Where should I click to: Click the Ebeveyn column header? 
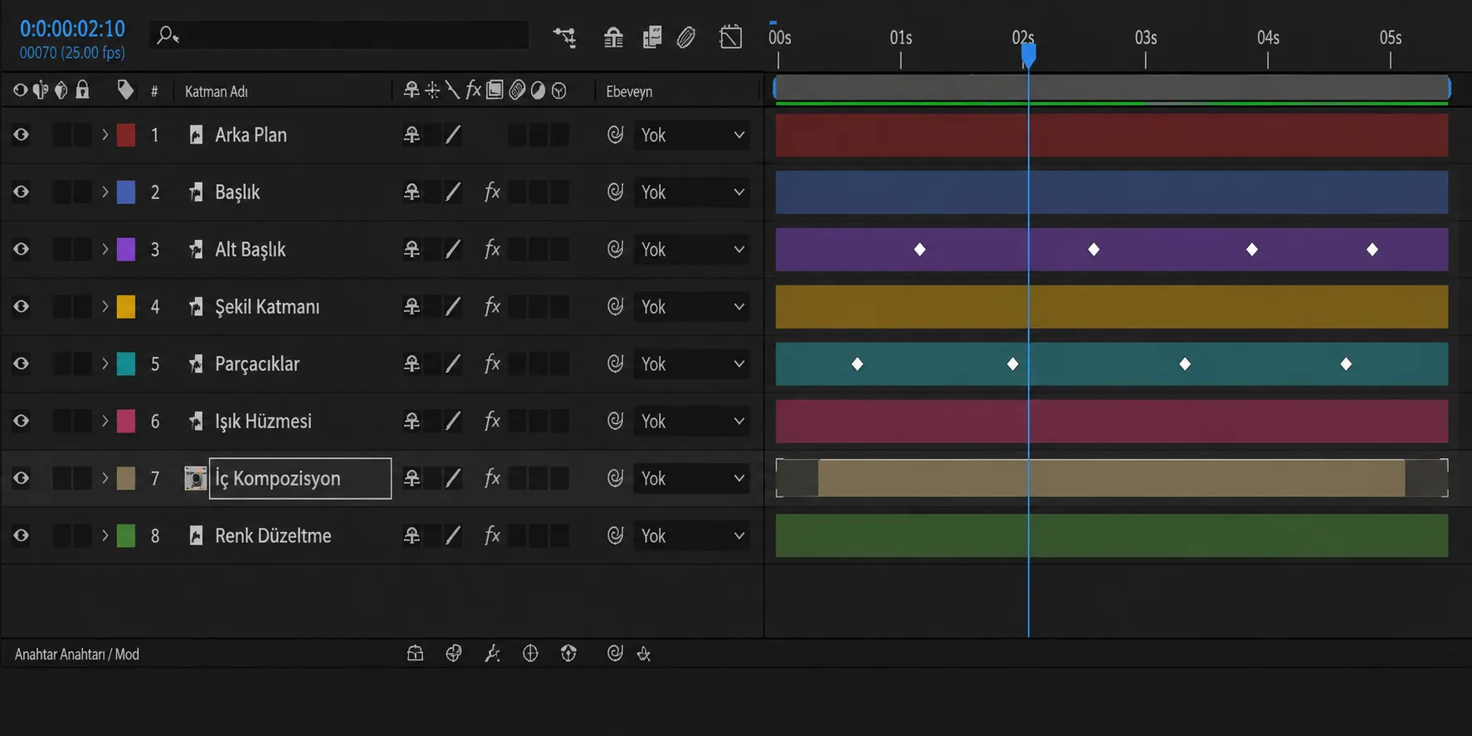coord(629,91)
